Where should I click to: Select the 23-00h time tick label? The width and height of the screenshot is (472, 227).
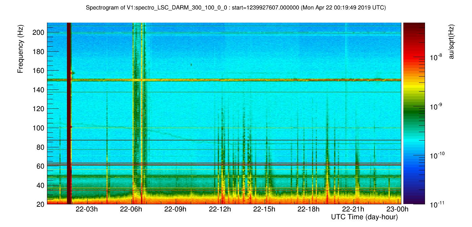point(397,209)
